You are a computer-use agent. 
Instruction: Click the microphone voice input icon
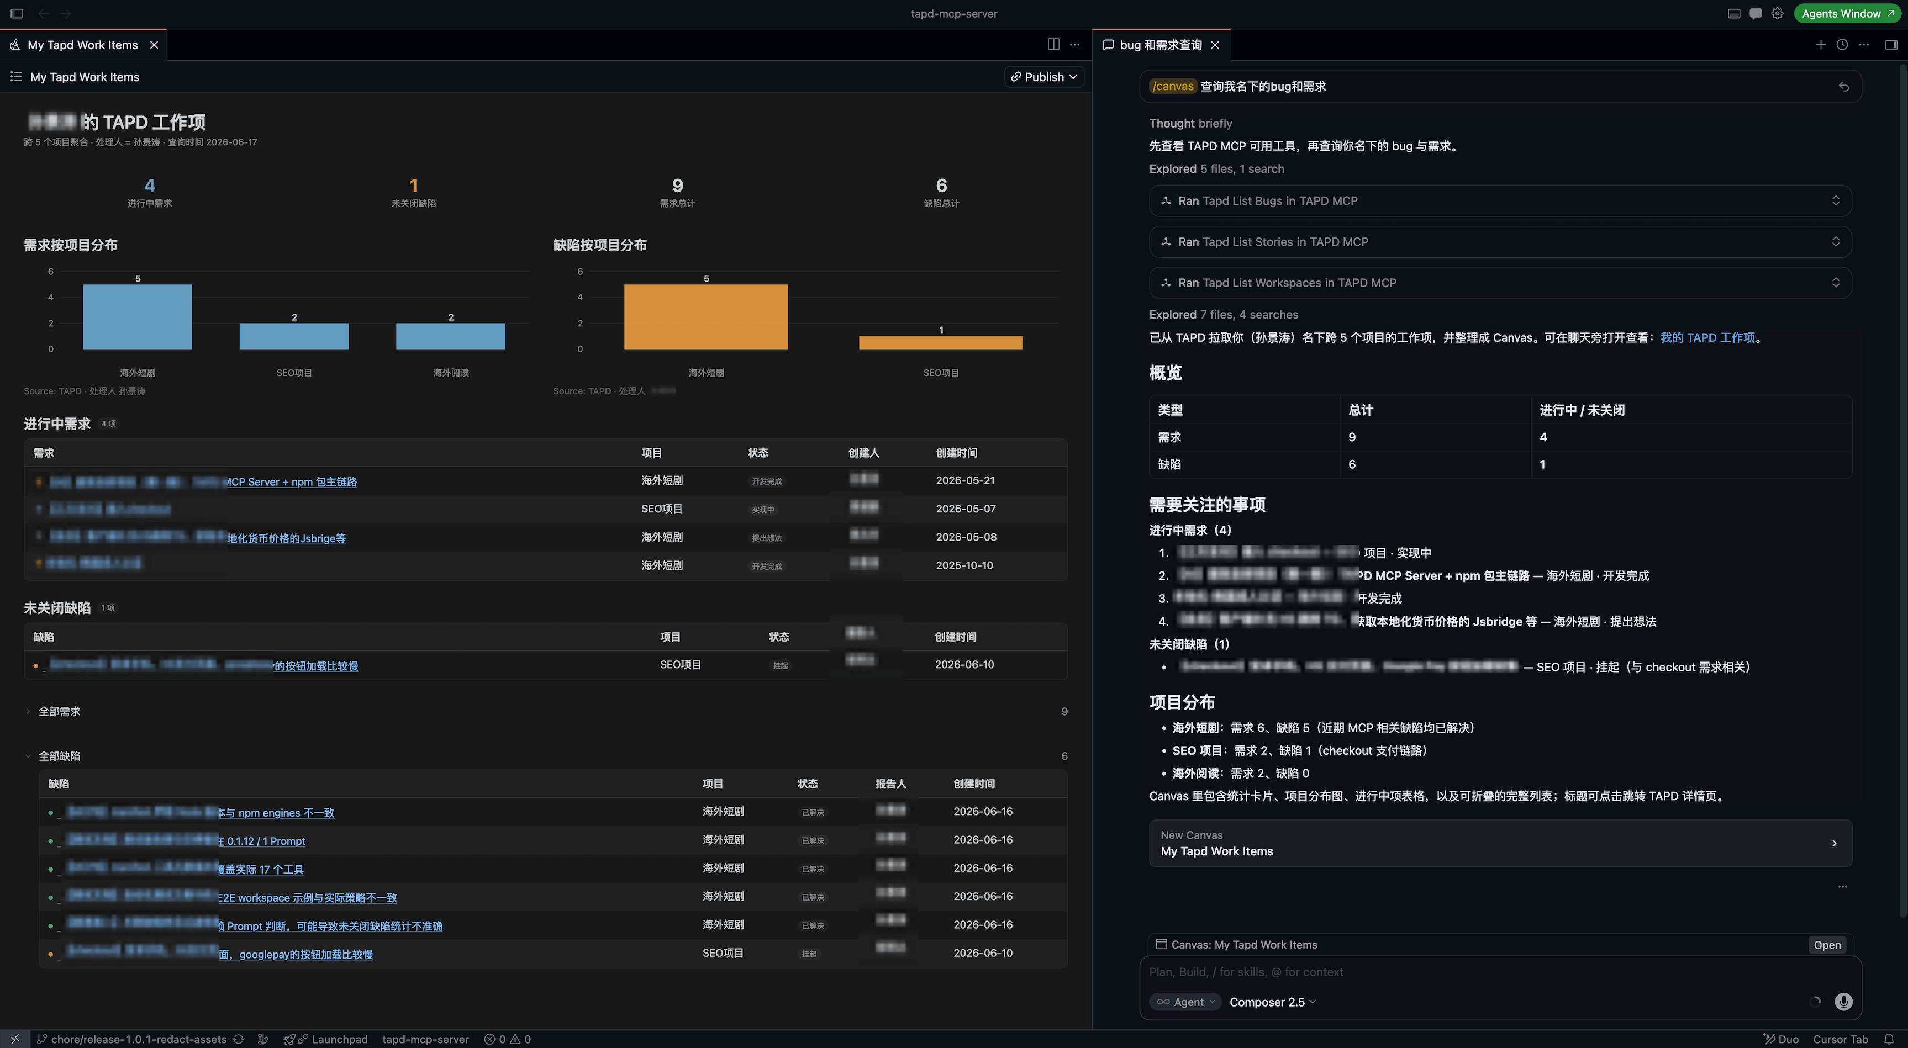tap(1843, 1002)
